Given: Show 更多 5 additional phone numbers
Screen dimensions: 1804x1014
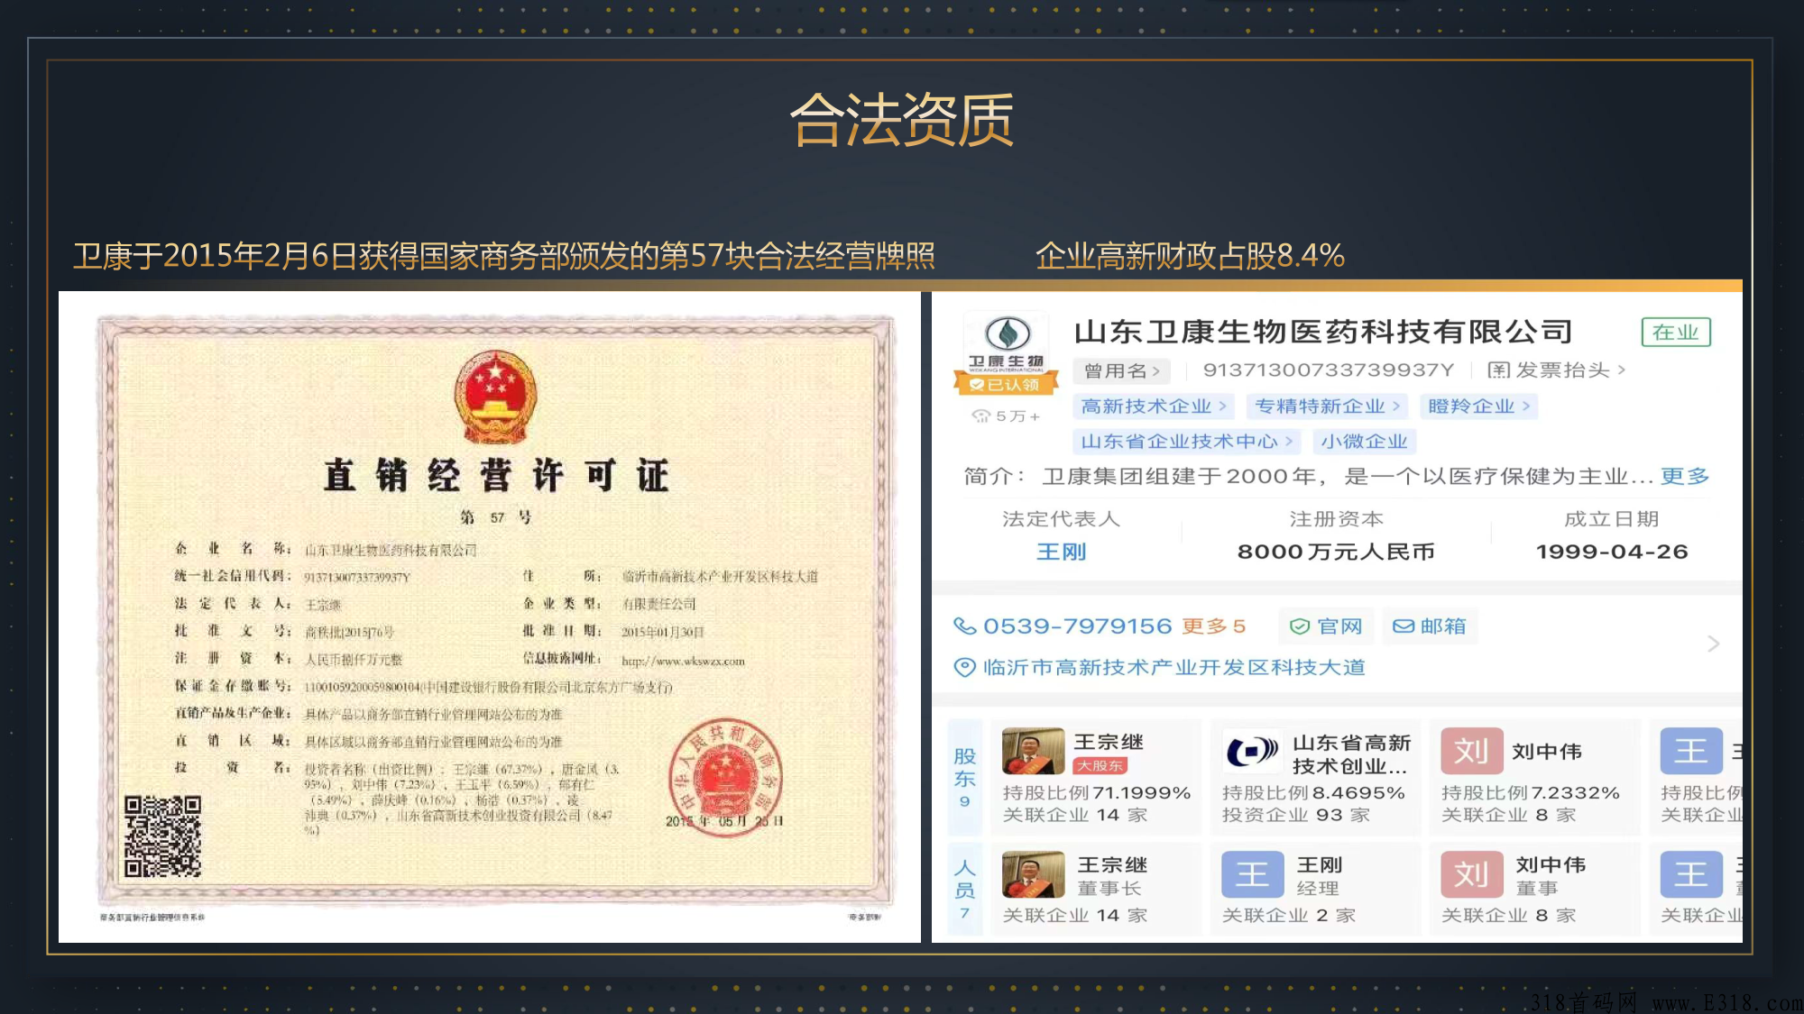Looking at the screenshot, I should coord(1213,626).
